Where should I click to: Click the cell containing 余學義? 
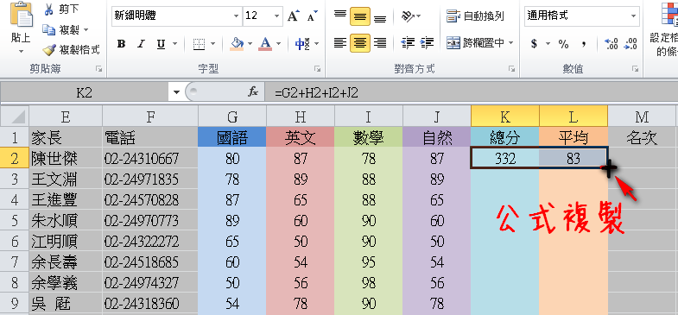point(66,282)
